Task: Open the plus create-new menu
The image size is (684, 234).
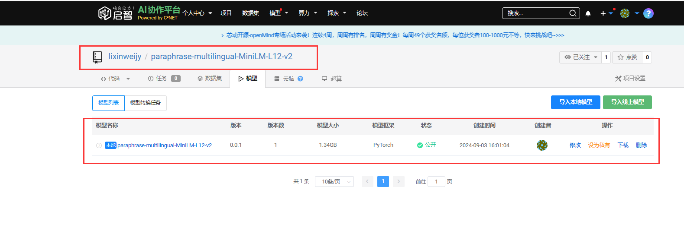Action: click(x=606, y=13)
